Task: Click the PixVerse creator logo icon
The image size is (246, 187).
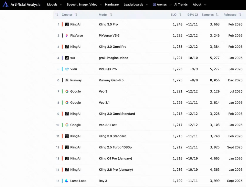Action: pos(67,35)
